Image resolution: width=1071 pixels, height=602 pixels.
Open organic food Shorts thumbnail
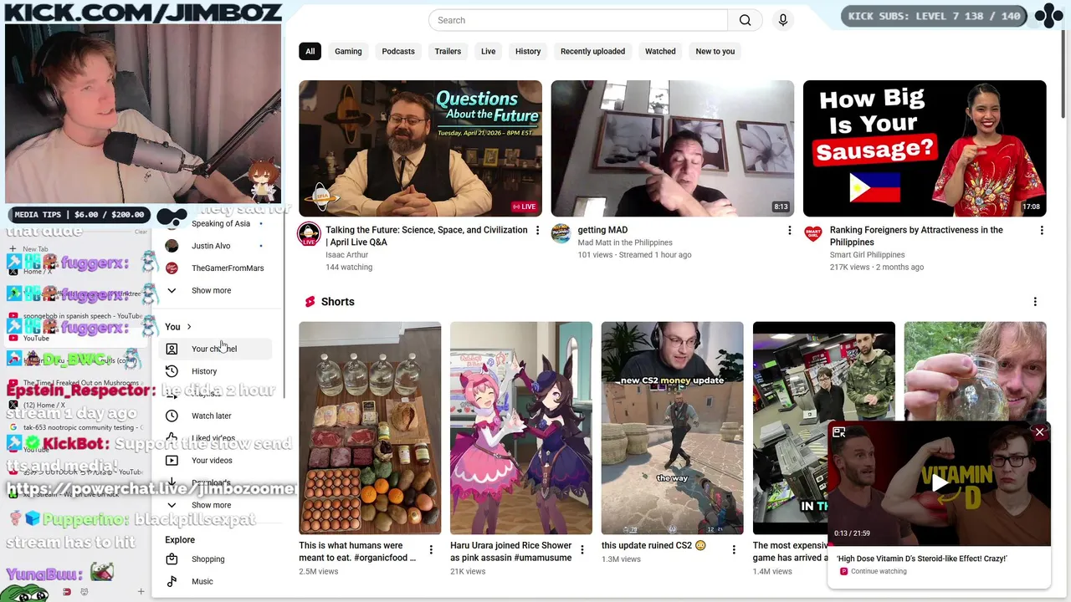[x=370, y=428]
